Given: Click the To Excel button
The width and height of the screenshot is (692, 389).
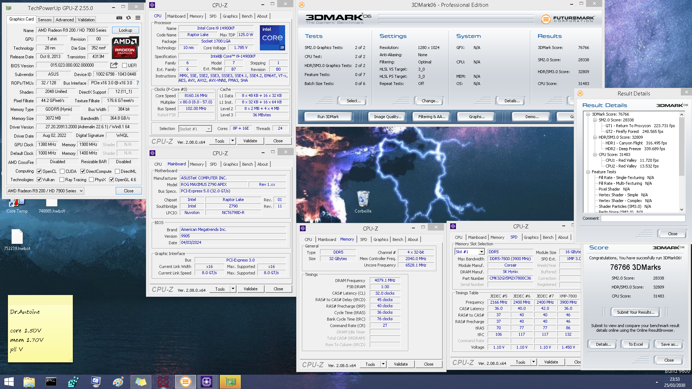Looking at the screenshot, I should click(x=636, y=344).
